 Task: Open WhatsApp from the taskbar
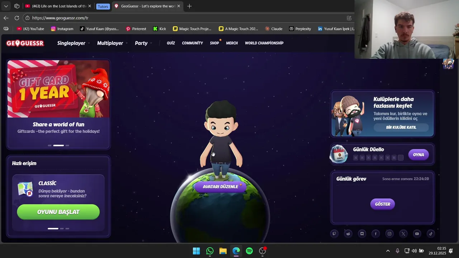210,251
